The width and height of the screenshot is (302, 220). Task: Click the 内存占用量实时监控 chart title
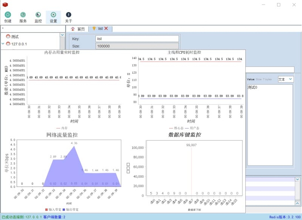[62, 52]
